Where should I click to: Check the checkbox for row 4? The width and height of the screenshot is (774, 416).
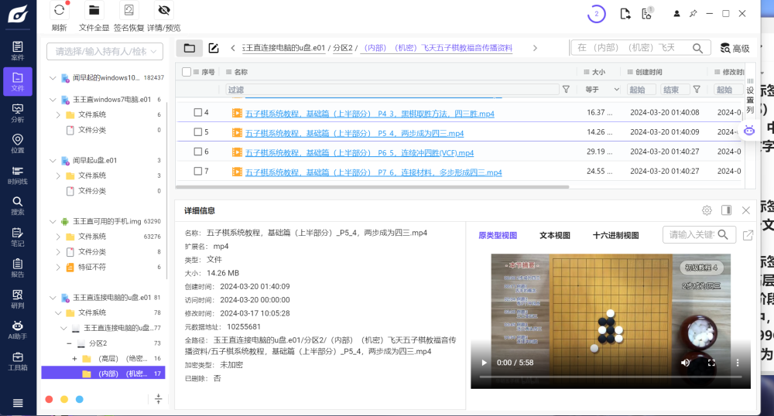[198, 112]
